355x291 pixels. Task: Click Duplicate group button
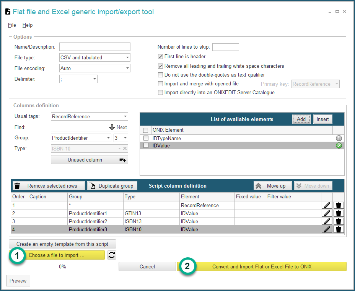tap(112, 186)
